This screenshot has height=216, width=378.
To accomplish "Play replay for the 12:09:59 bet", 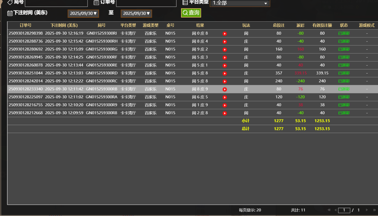I will (x=225, y=113).
